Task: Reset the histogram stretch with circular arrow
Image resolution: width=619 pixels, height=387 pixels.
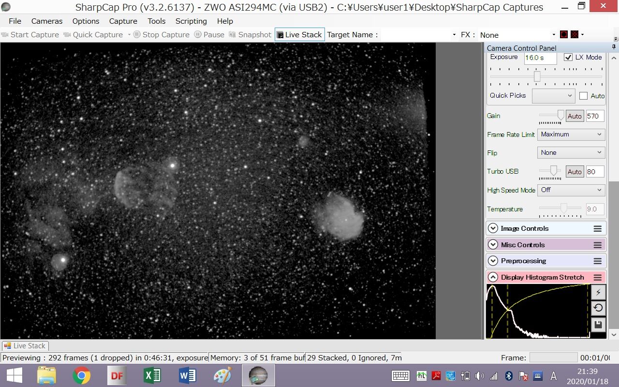Action: tap(598, 308)
